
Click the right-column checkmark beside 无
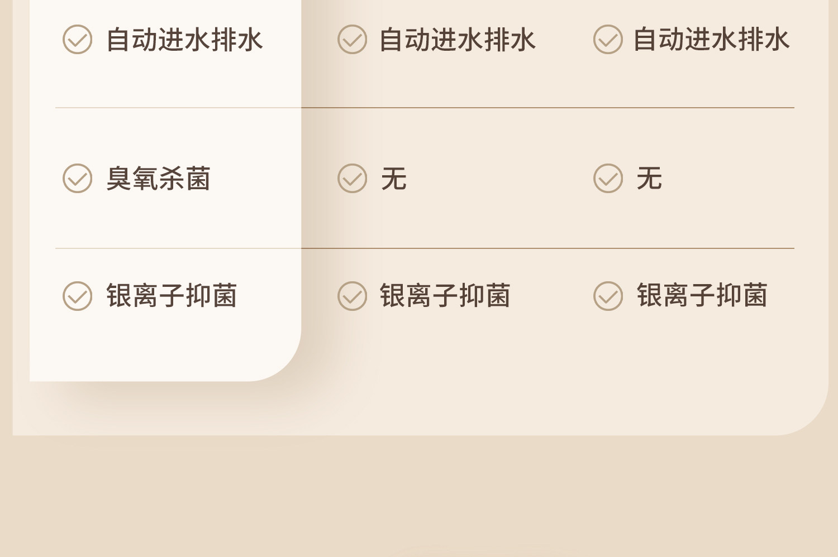608,179
